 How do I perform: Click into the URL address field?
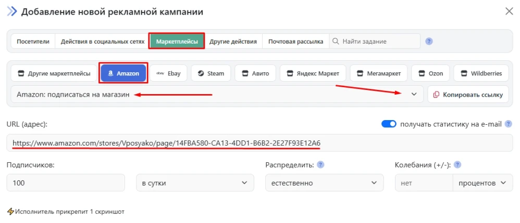259,143
